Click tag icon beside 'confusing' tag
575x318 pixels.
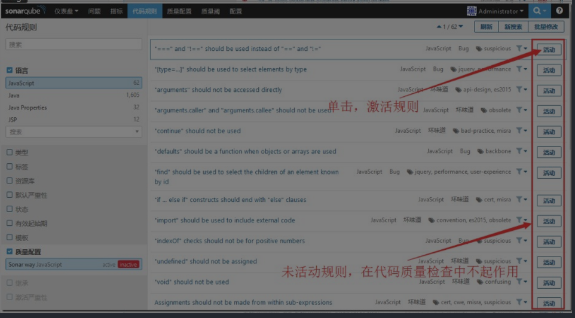tap(479, 282)
